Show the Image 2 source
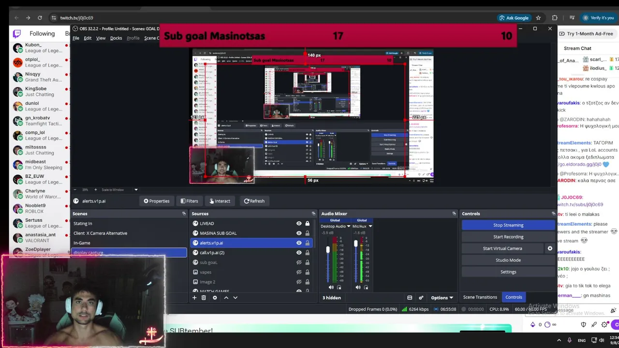Image resolution: width=619 pixels, height=348 pixels. point(299,282)
